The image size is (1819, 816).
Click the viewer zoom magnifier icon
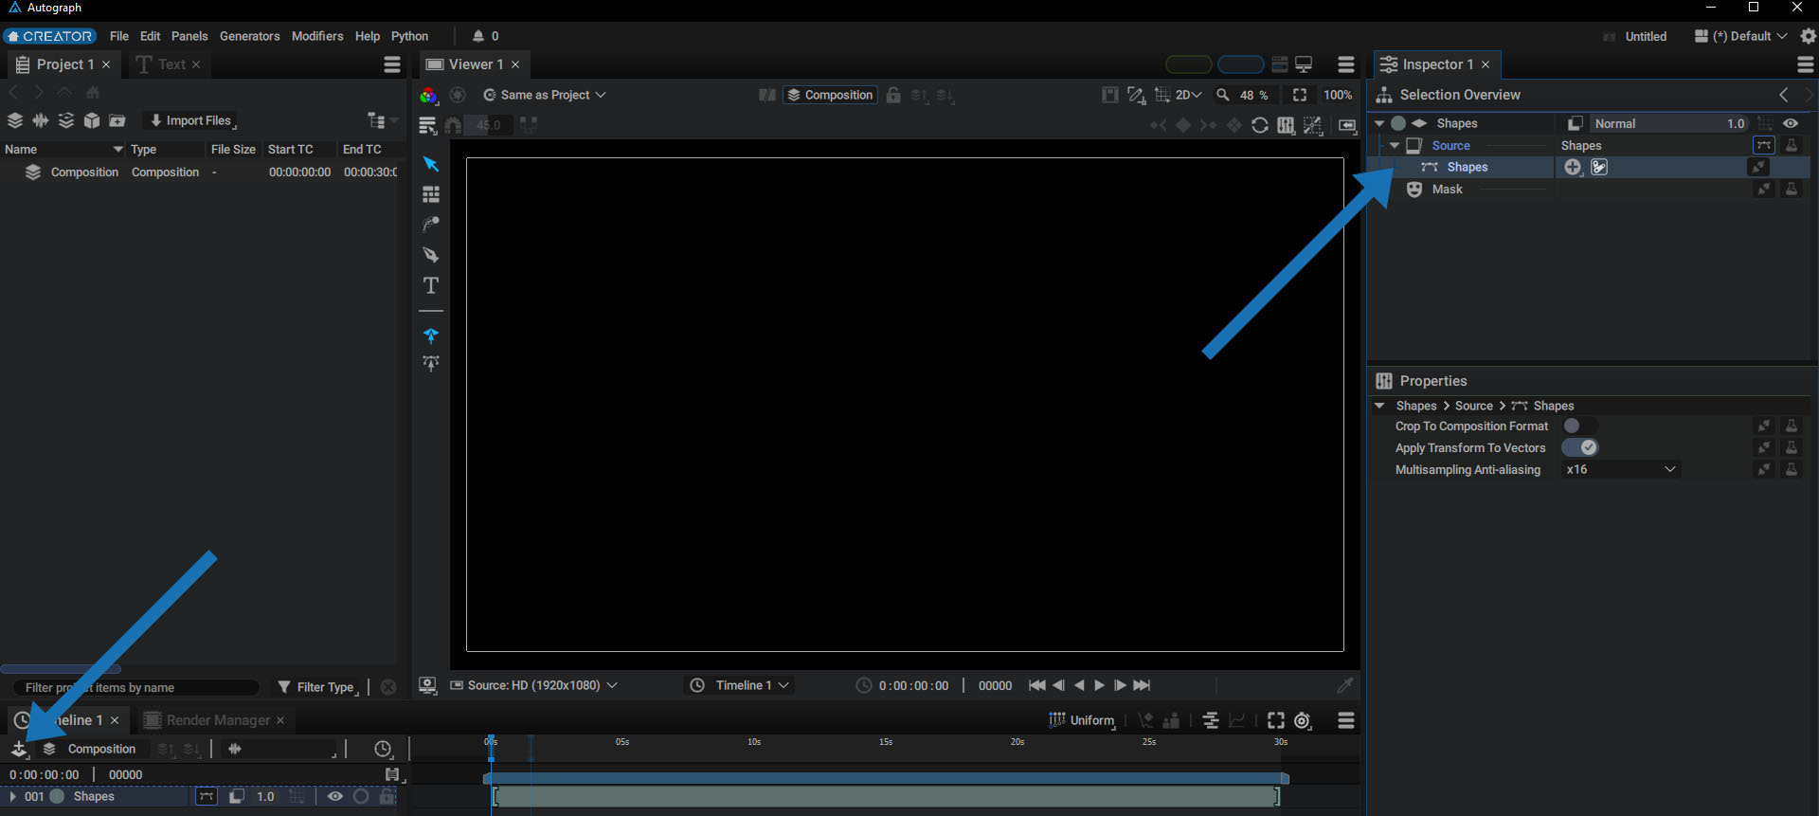1223,95
